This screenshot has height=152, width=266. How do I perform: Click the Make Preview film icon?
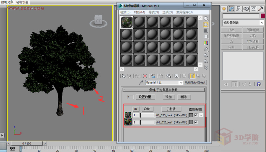pos(206,49)
